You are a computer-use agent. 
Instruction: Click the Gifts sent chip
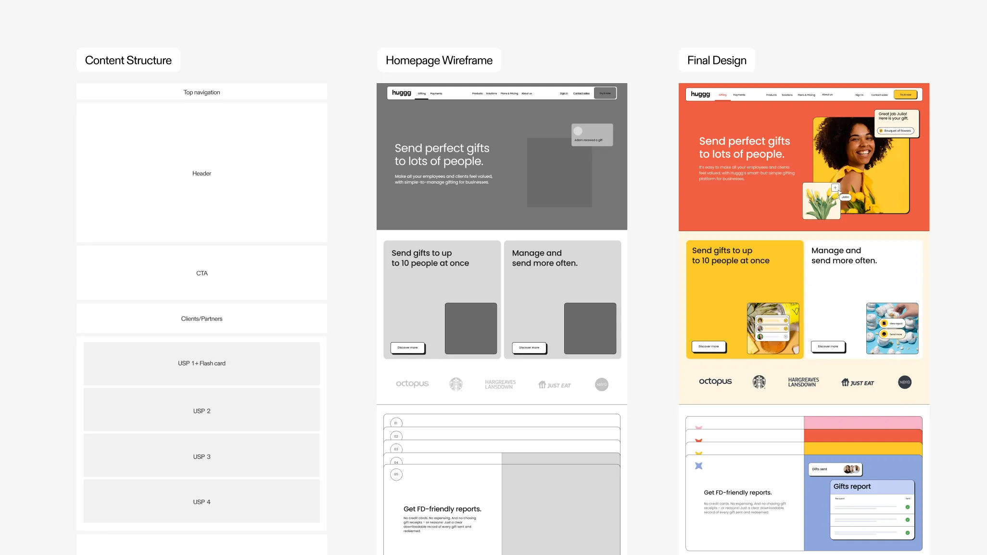coord(835,469)
